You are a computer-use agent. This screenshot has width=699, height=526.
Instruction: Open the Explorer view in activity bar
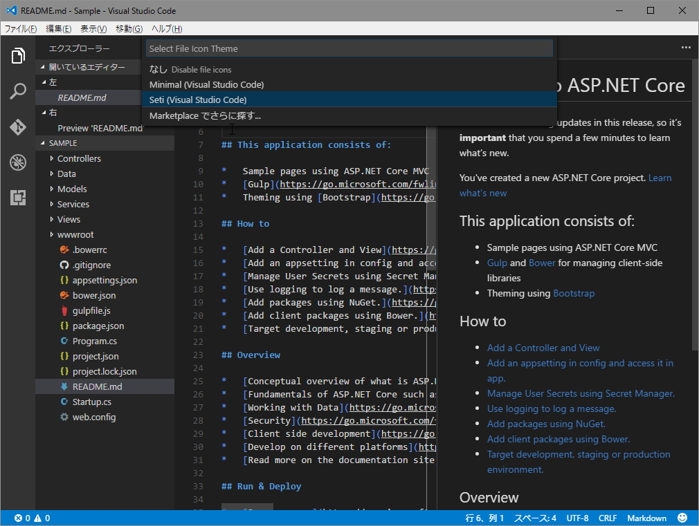(x=18, y=56)
